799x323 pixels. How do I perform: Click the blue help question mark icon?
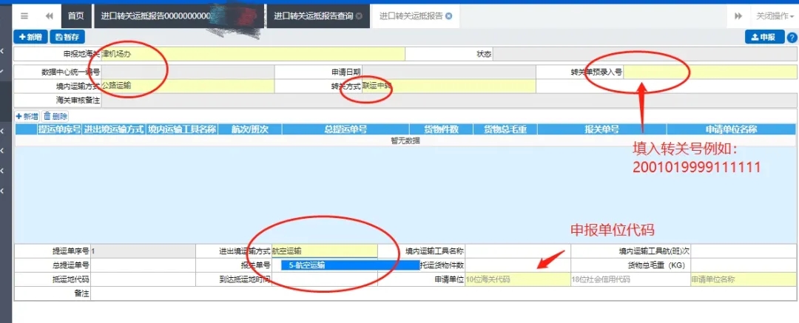tap(791, 37)
